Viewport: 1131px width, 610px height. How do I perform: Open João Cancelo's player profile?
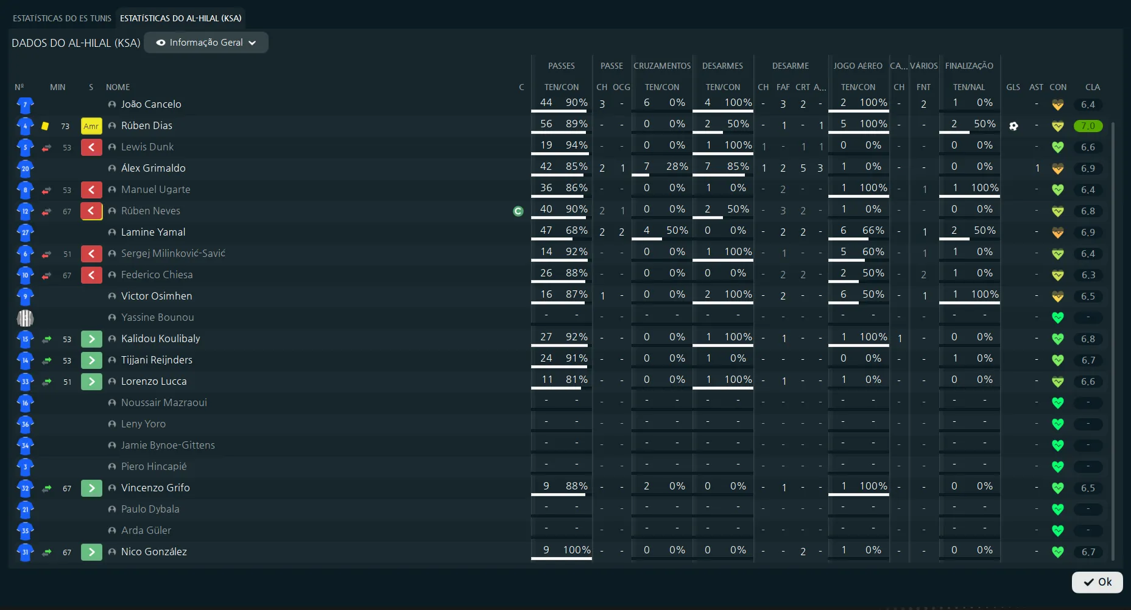tap(151, 104)
